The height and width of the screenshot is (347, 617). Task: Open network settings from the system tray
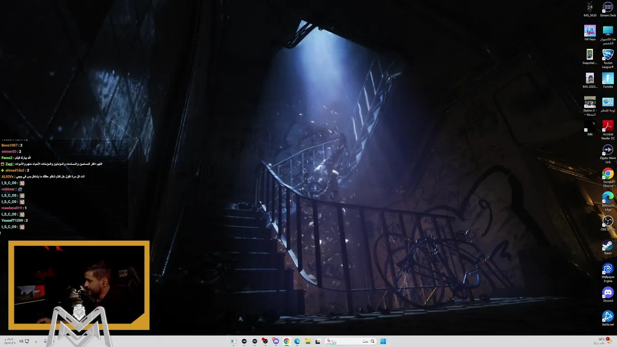(x=27, y=341)
